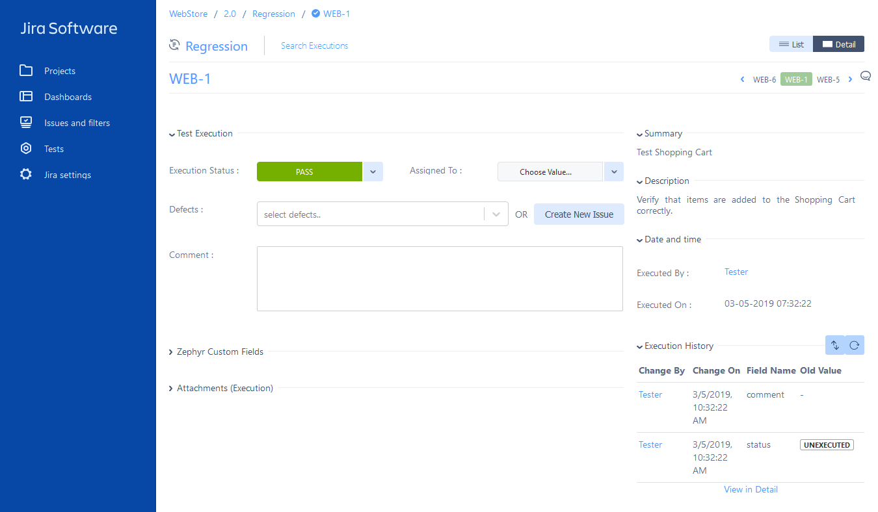878x512 pixels.
Task: Open the comment bubble icon
Action: pos(865,75)
